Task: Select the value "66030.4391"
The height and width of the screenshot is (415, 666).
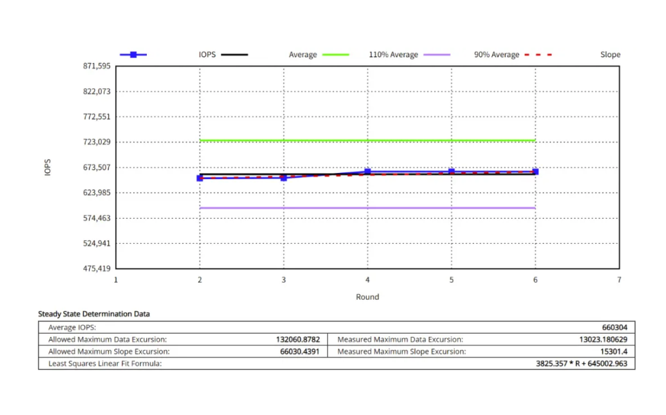Action: 300,352
